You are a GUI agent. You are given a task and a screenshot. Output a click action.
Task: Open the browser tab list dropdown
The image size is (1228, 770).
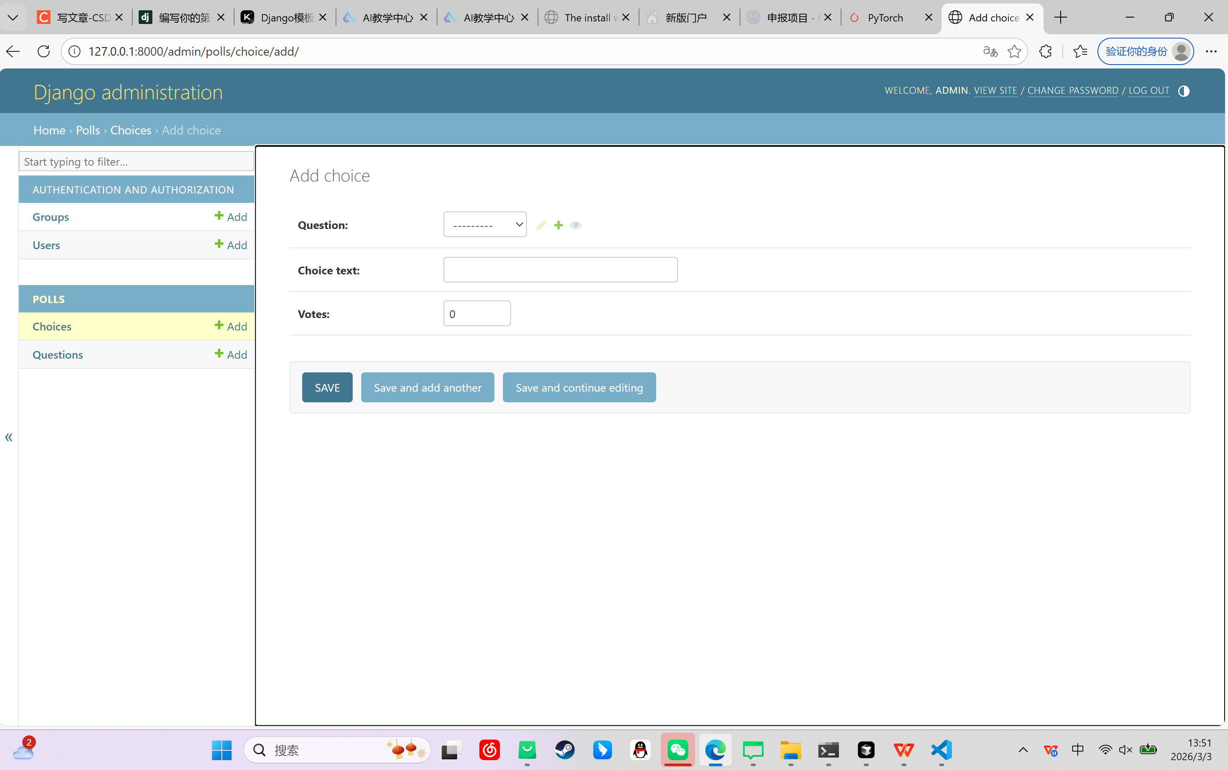point(13,17)
